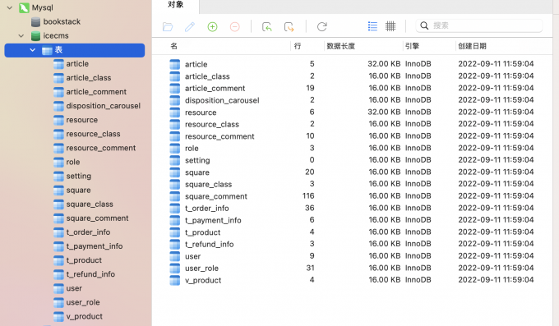Click the icecms database icon

(35, 35)
